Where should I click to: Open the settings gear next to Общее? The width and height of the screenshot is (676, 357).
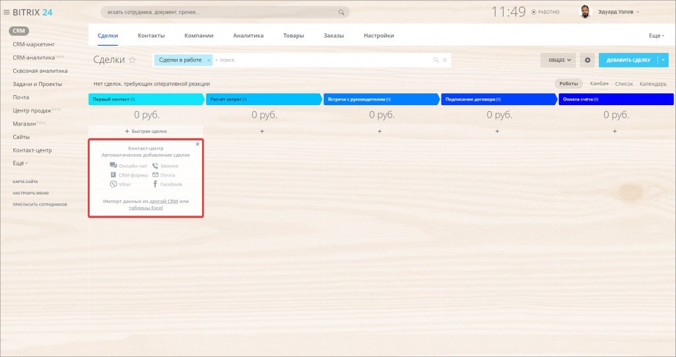coord(588,60)
